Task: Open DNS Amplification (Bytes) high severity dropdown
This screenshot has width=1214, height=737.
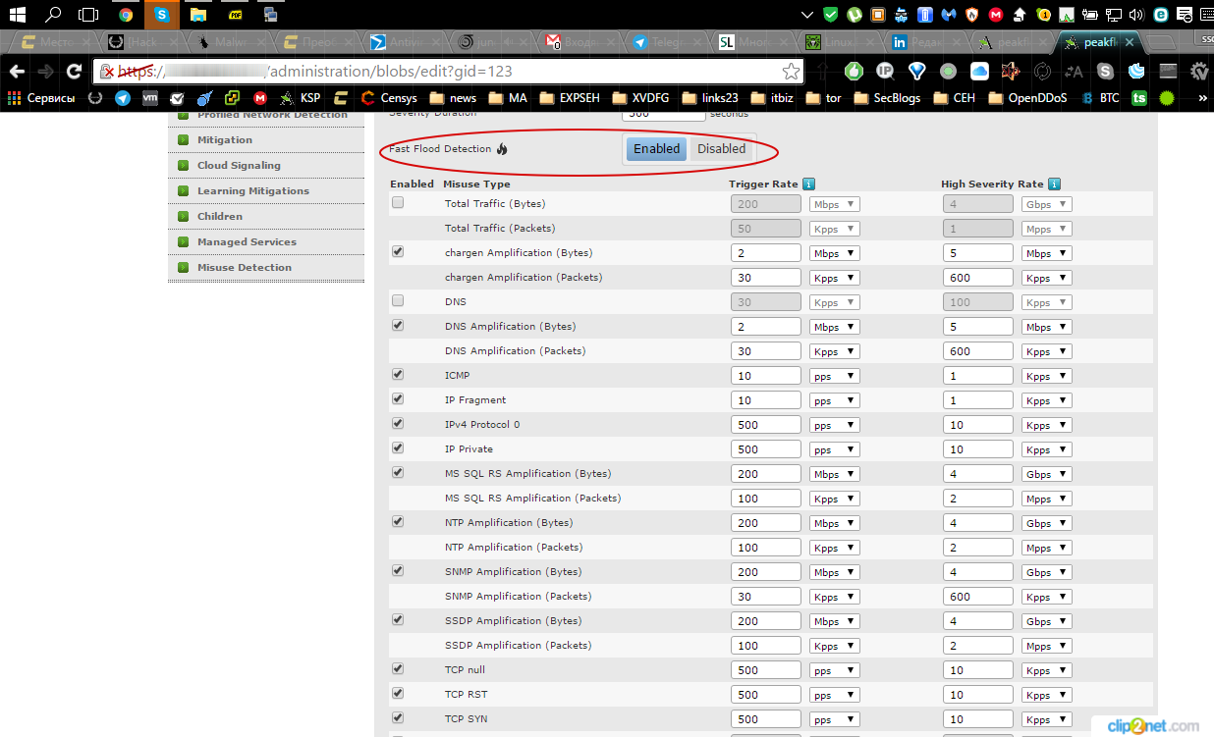Action: click(1046, 327)
